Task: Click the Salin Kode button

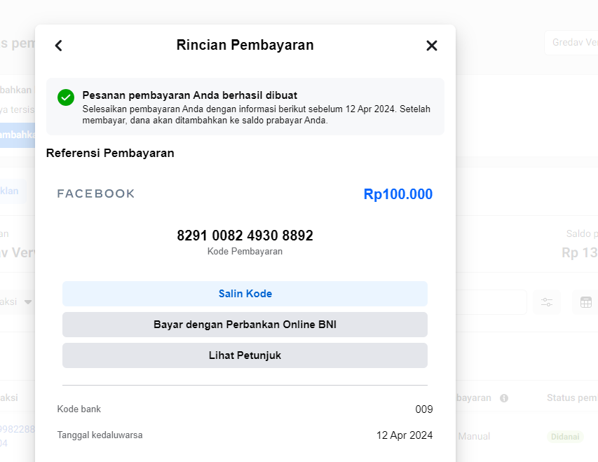Action: (245, 294)
